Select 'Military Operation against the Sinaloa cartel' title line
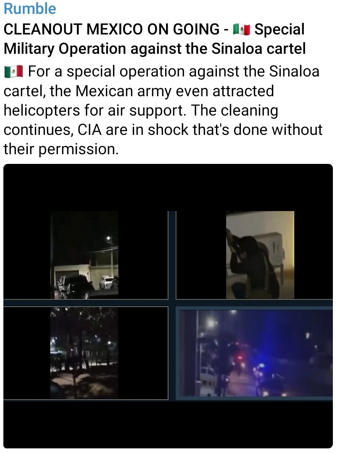Screen dimensions: 348x453 pyautogui.click(x=155, y=49)
